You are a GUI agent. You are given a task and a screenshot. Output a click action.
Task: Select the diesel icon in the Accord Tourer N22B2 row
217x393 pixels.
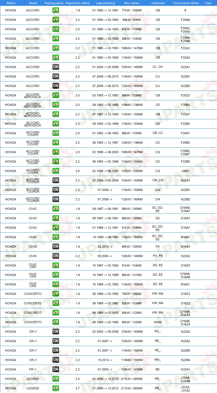56,199
